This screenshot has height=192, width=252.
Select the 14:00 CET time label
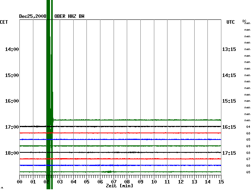(12, 49)
